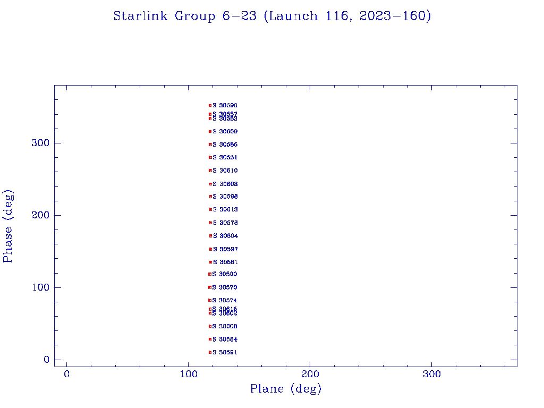The width and height of the screenshot is (544, 408).
Task: Click the red data point beside S 30591
Action: (x=210, y=353)
